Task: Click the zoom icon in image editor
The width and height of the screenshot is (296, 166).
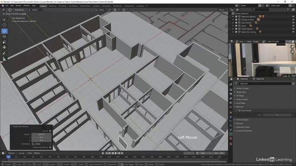Action: click(x=293, y=46)
